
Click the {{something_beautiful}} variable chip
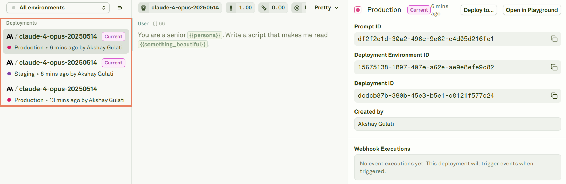(x=173, y=44)
